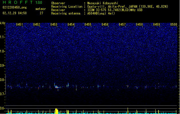Click the meteor label
180x114 pixels.
point(41,9)
